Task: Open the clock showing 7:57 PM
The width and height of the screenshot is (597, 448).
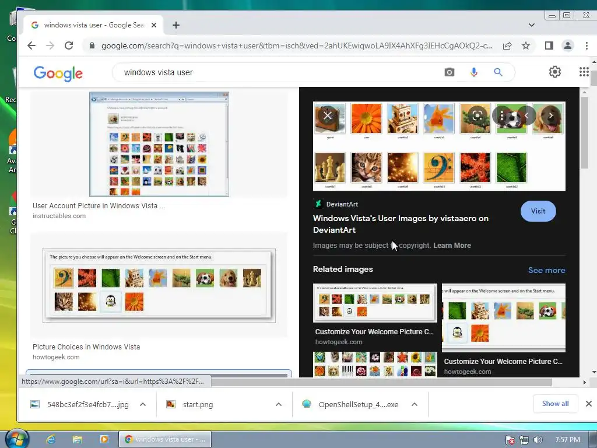Action: pos(567,440)
